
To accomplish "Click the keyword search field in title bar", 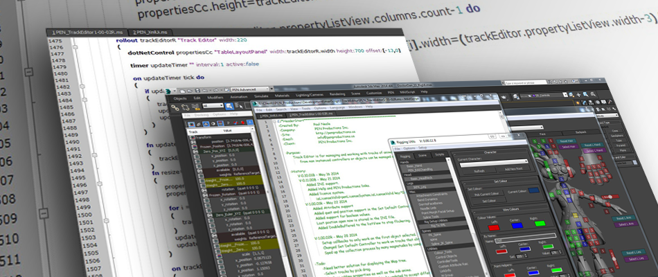I will [526, 83].
